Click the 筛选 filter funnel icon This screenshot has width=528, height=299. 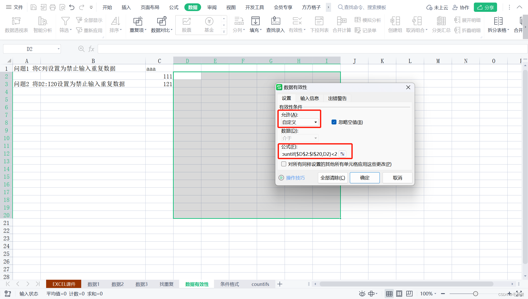tap(65, 21)
